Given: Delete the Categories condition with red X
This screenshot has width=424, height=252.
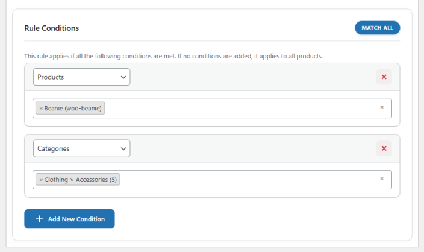Looking at the screenshot, I should tap(384, 148).
